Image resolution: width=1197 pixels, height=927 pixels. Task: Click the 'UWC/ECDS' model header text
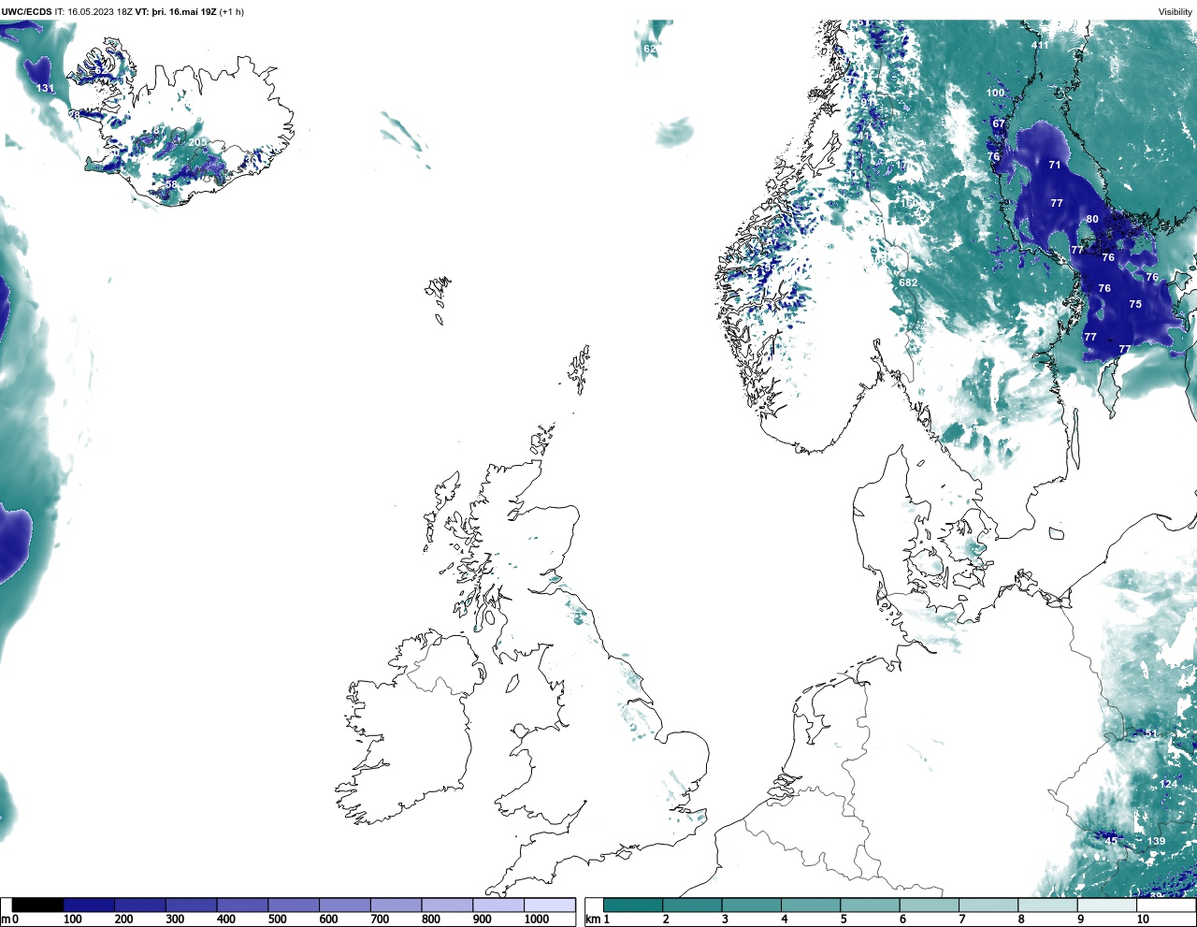(x=26, y=12)
